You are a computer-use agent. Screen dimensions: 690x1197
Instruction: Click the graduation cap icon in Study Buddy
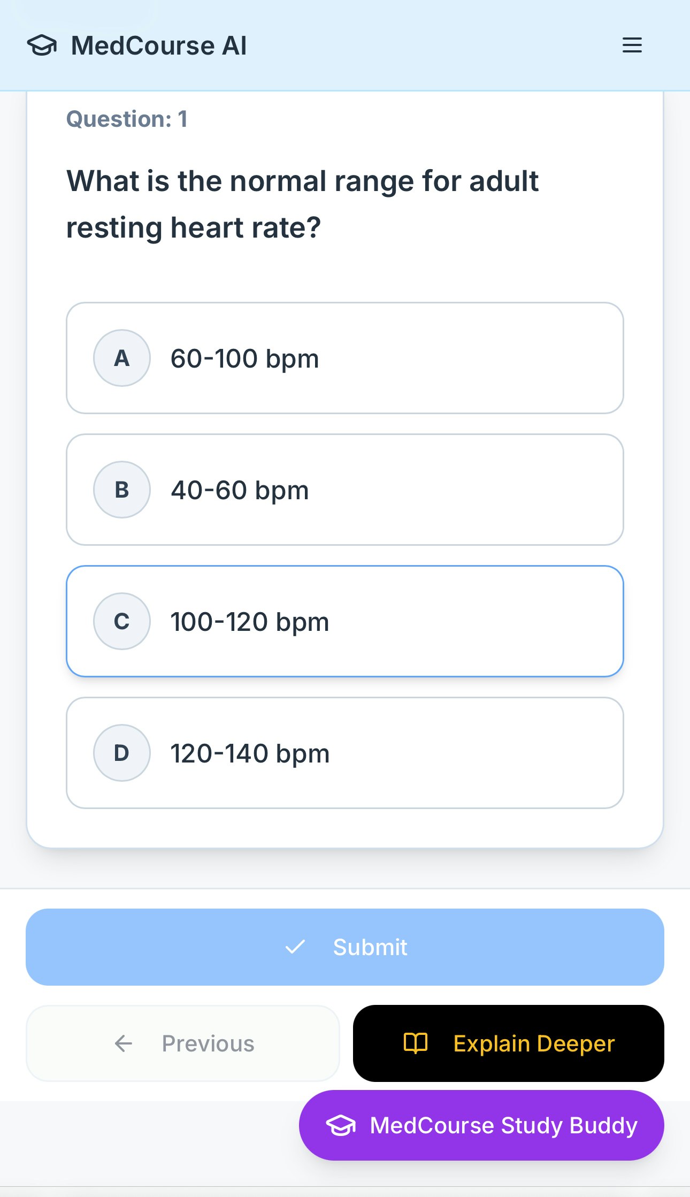coord(341,1125)
